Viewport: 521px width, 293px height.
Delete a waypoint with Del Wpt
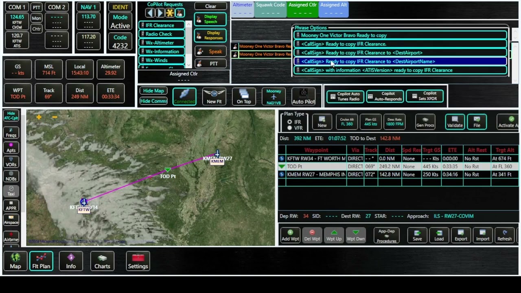pos(312,235)
